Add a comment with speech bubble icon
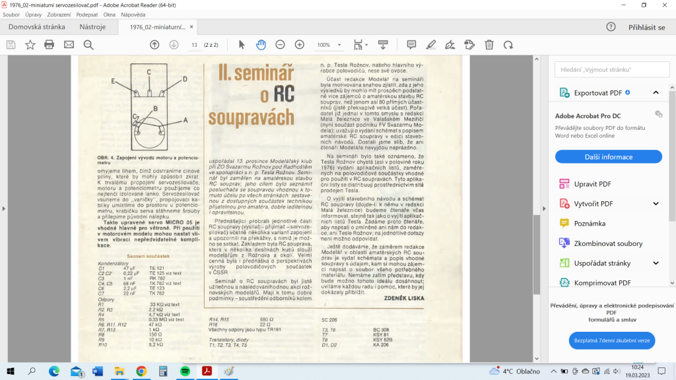The height and width of the screenshot is (380, 676). click(411, 45)
